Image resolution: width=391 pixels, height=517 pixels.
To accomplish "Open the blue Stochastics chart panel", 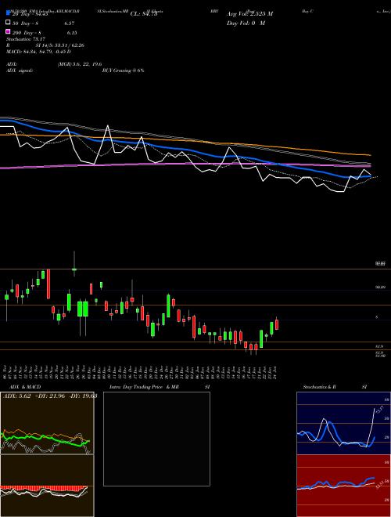I will 343,423.
